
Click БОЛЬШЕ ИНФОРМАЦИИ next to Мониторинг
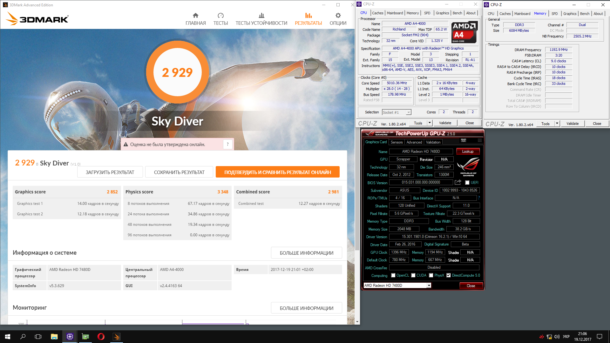(307, 308)
